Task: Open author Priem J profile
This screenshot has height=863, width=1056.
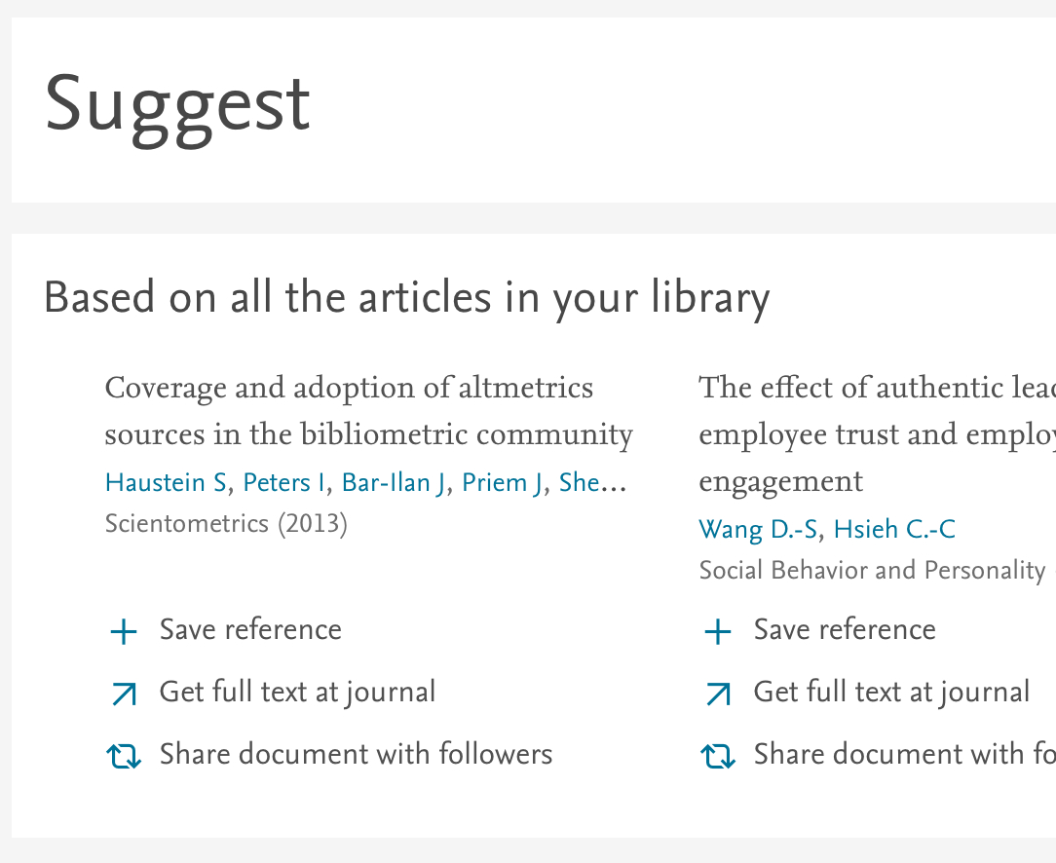Action: pos(502,482)
